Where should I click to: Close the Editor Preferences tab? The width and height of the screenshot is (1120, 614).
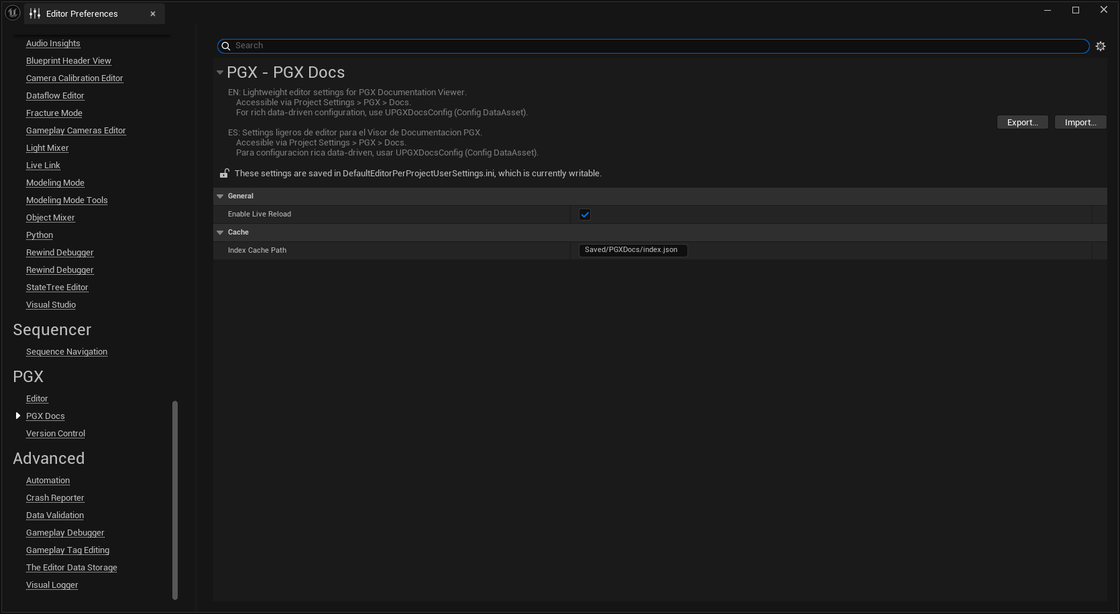coord(153,13)
